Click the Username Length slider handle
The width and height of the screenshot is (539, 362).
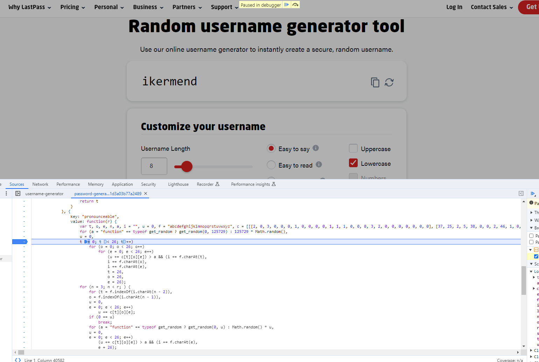click(187, 166)
